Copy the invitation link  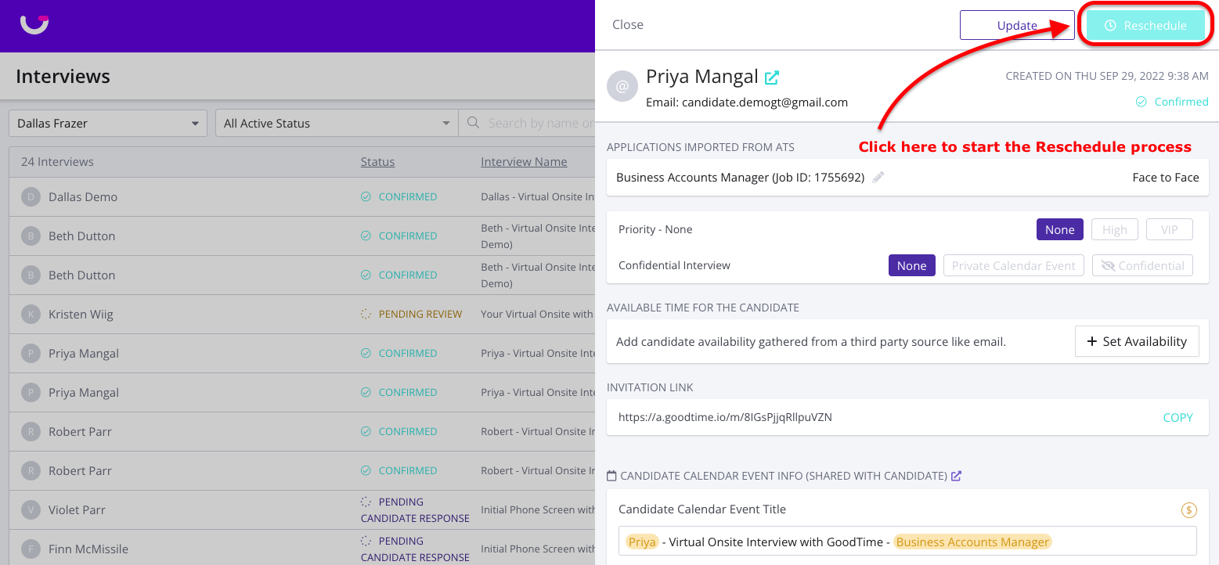(x=1178, y=418)
